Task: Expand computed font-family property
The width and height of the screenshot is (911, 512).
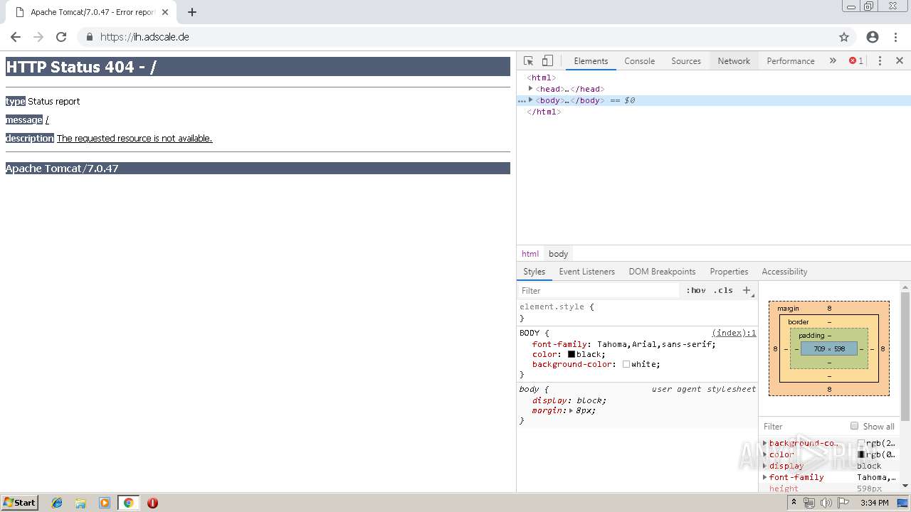Action: pos(765,477)
